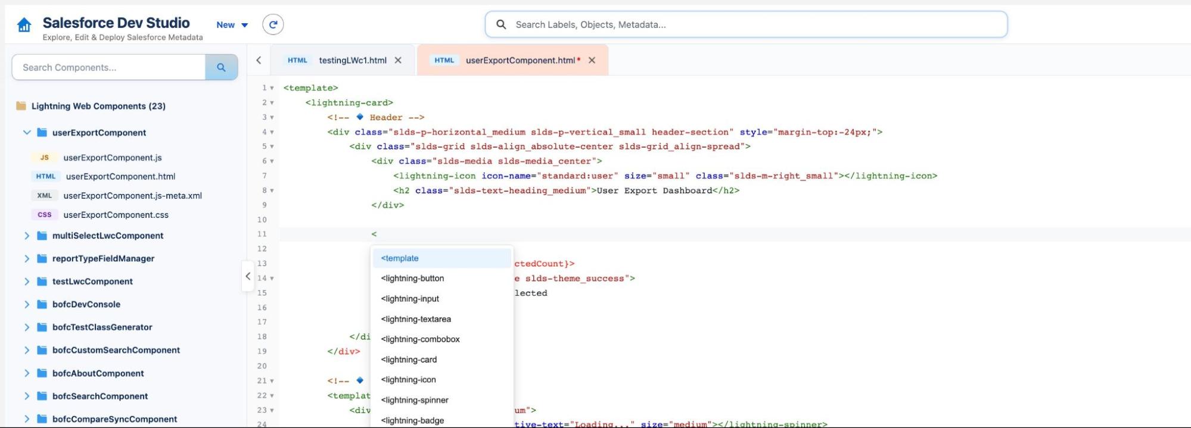The height and width of the screenshot is (428, 1191).
Task: Fold code at line 1 arrow
Action: 272,88
